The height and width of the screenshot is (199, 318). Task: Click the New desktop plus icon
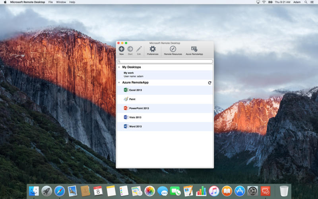pyautogui.click(x=121, y=49)
